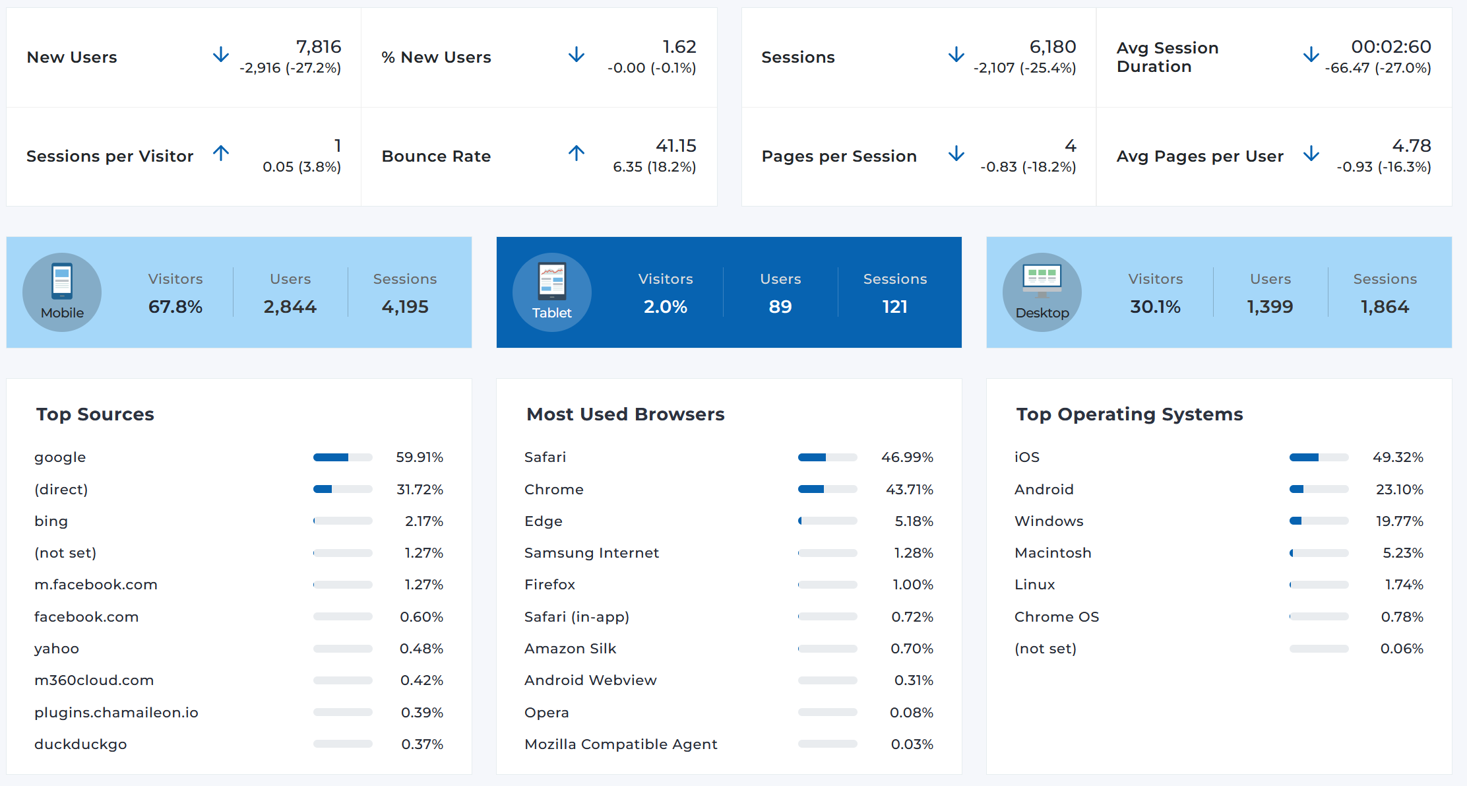Click the Mobile device icon

point(61,292)
